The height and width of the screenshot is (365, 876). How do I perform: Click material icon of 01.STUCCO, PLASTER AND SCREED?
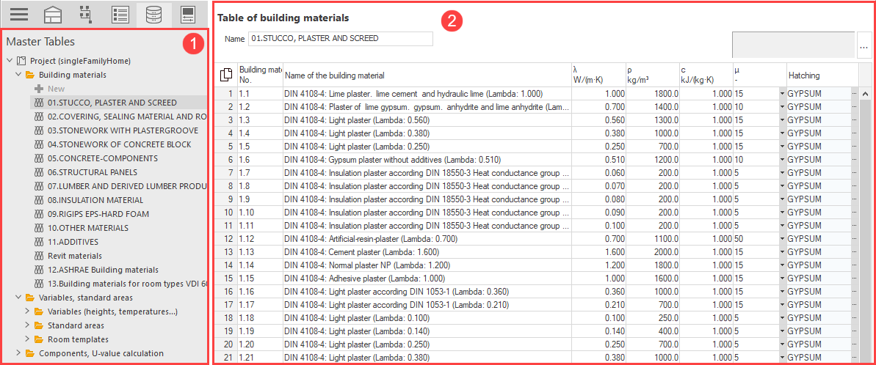tap(38, 103)
